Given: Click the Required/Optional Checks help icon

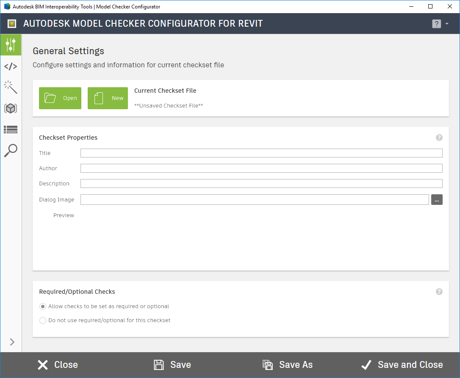Looking at the screenshot, I should point(439,292).
